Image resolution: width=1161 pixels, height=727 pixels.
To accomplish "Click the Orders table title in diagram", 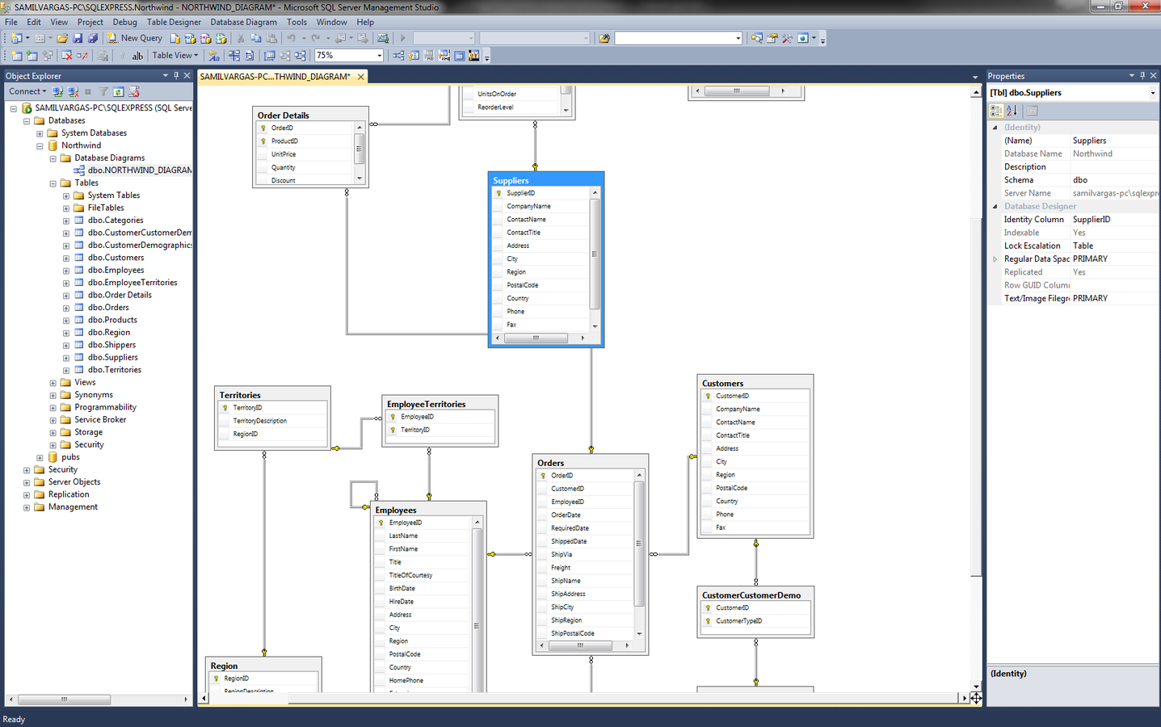I will 550,463.
